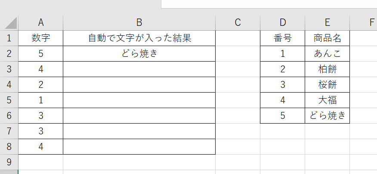Click the 商品名 header cell
This screenshot has height=174, width=377.
tap(327, 38)
